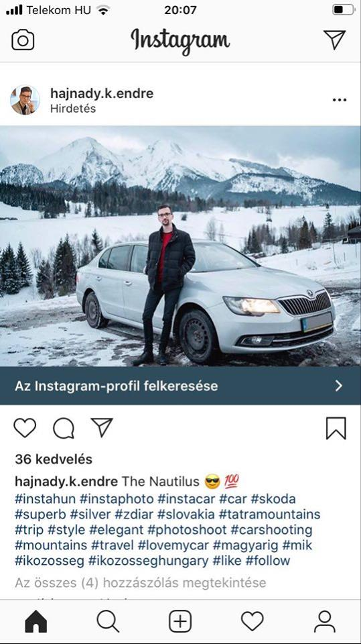
Task: Open hajnady.k.endre username in post header
Action: (102, 93)
